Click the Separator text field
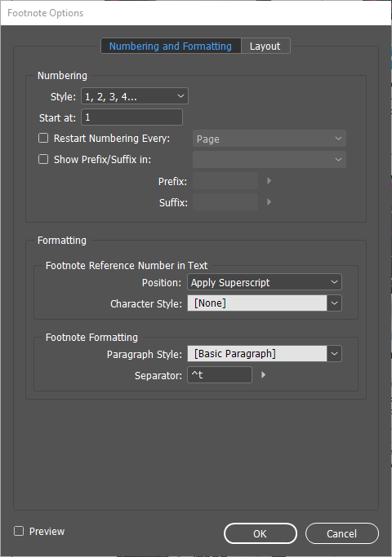 (x=220, y=375)
